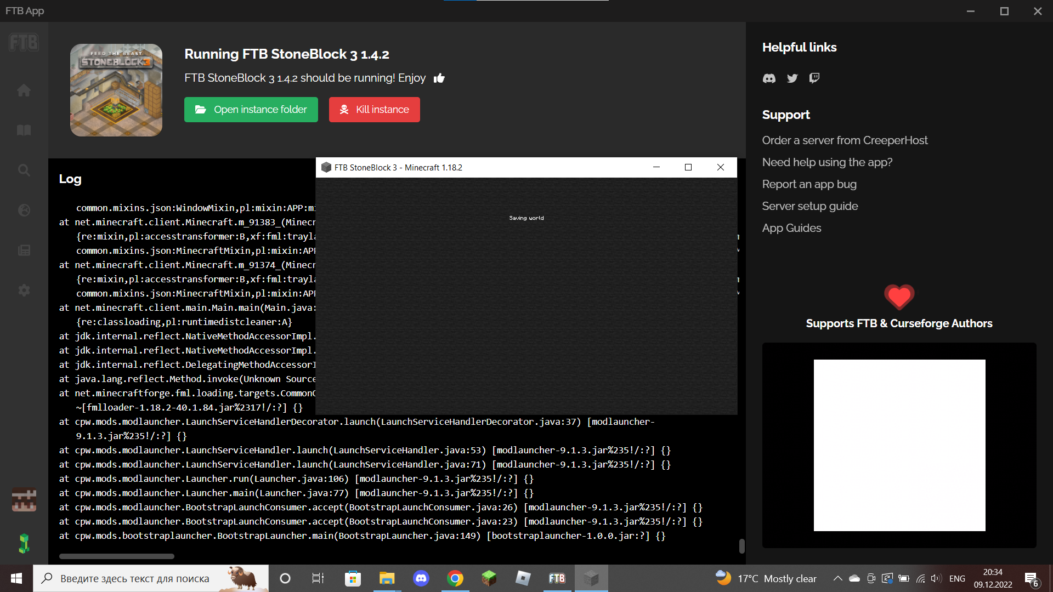Viewport: 1053px width, 592px height.
Task: Click the creeper icon at sidebar bottom
Action: 24,543
